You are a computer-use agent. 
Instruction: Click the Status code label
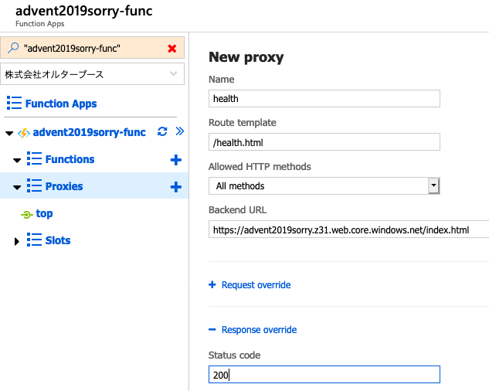pos(235,355)
